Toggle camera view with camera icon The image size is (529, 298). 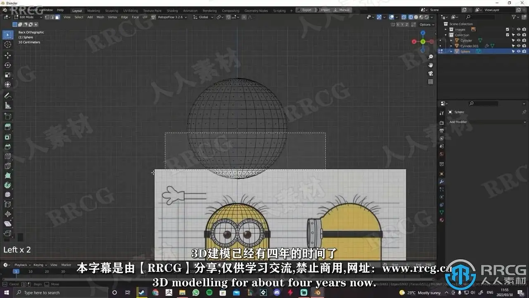431,73
